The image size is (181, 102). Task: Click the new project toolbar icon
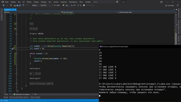click(11, 5)
